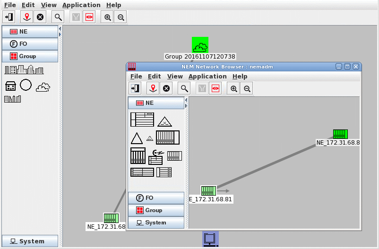Click the NE palette button in the outer sidebar

30,32
